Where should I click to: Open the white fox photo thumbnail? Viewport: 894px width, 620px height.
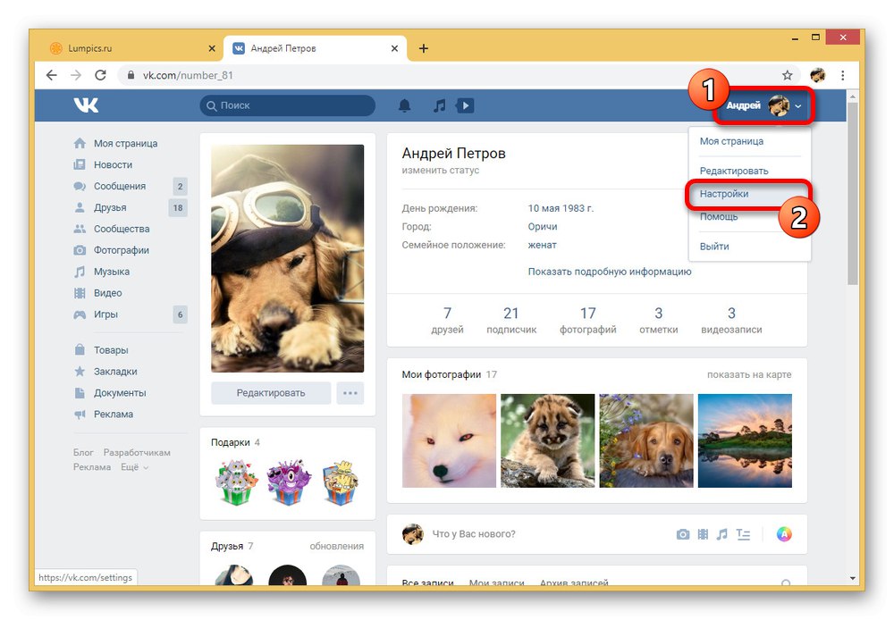(x=450, y=440)
